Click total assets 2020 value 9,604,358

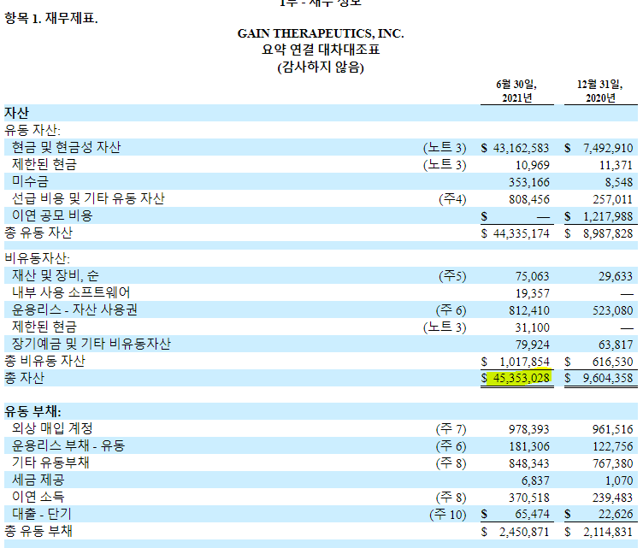[608, 378]
